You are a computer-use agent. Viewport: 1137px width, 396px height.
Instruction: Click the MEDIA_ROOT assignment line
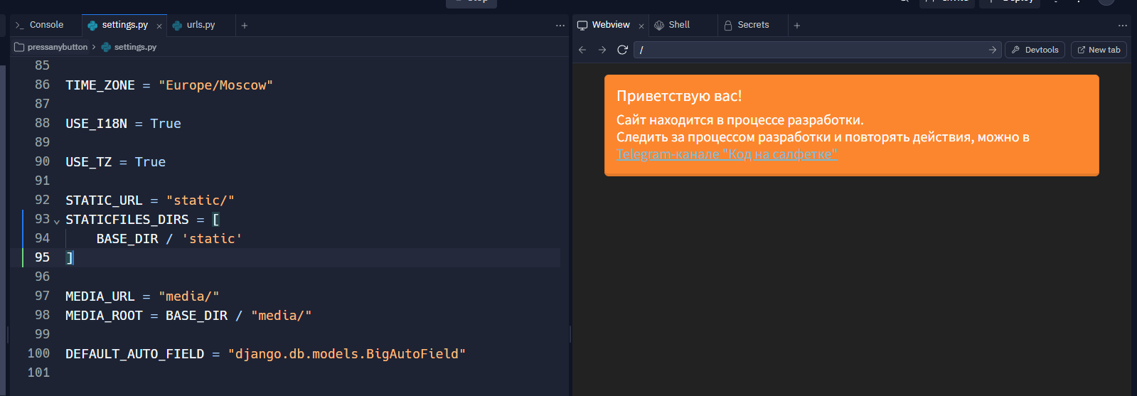pyautogui.click(x=188, y=316)
